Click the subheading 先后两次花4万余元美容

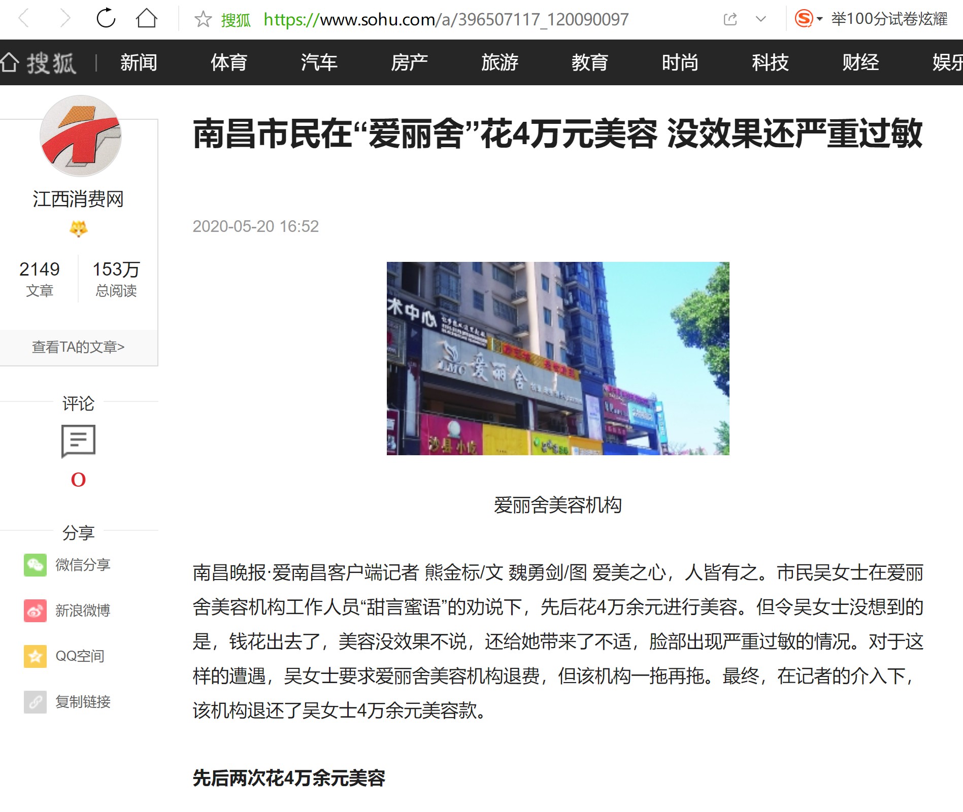289,778
